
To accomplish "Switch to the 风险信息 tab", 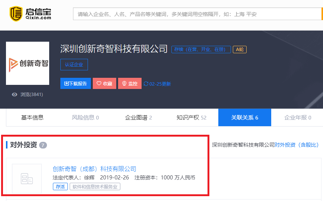I will pos(85,118).
